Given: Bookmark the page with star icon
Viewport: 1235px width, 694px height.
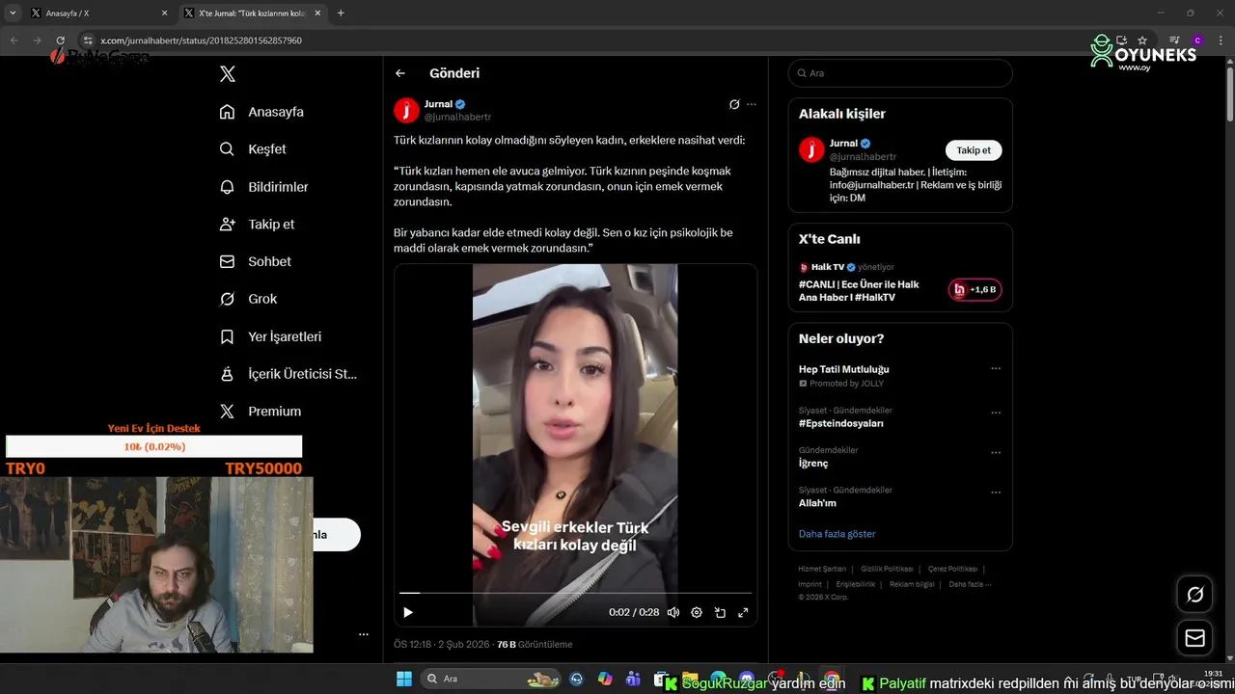Looking at the screenshot, I should tap(1142, 40).
